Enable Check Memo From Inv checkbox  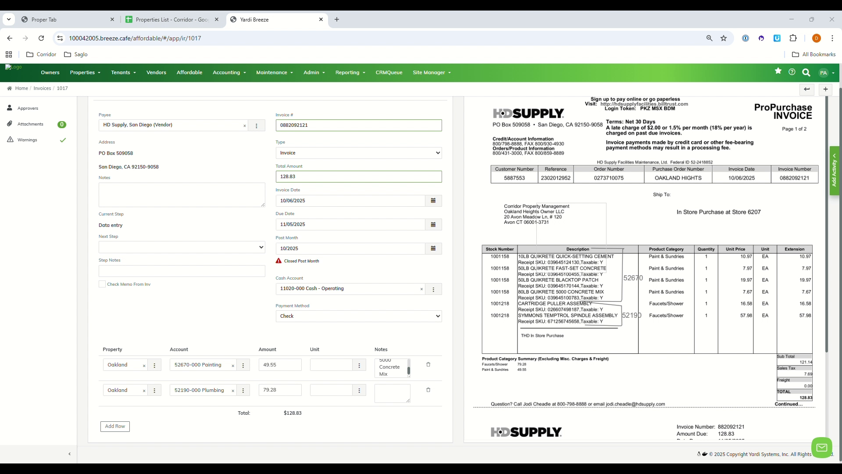102,284
